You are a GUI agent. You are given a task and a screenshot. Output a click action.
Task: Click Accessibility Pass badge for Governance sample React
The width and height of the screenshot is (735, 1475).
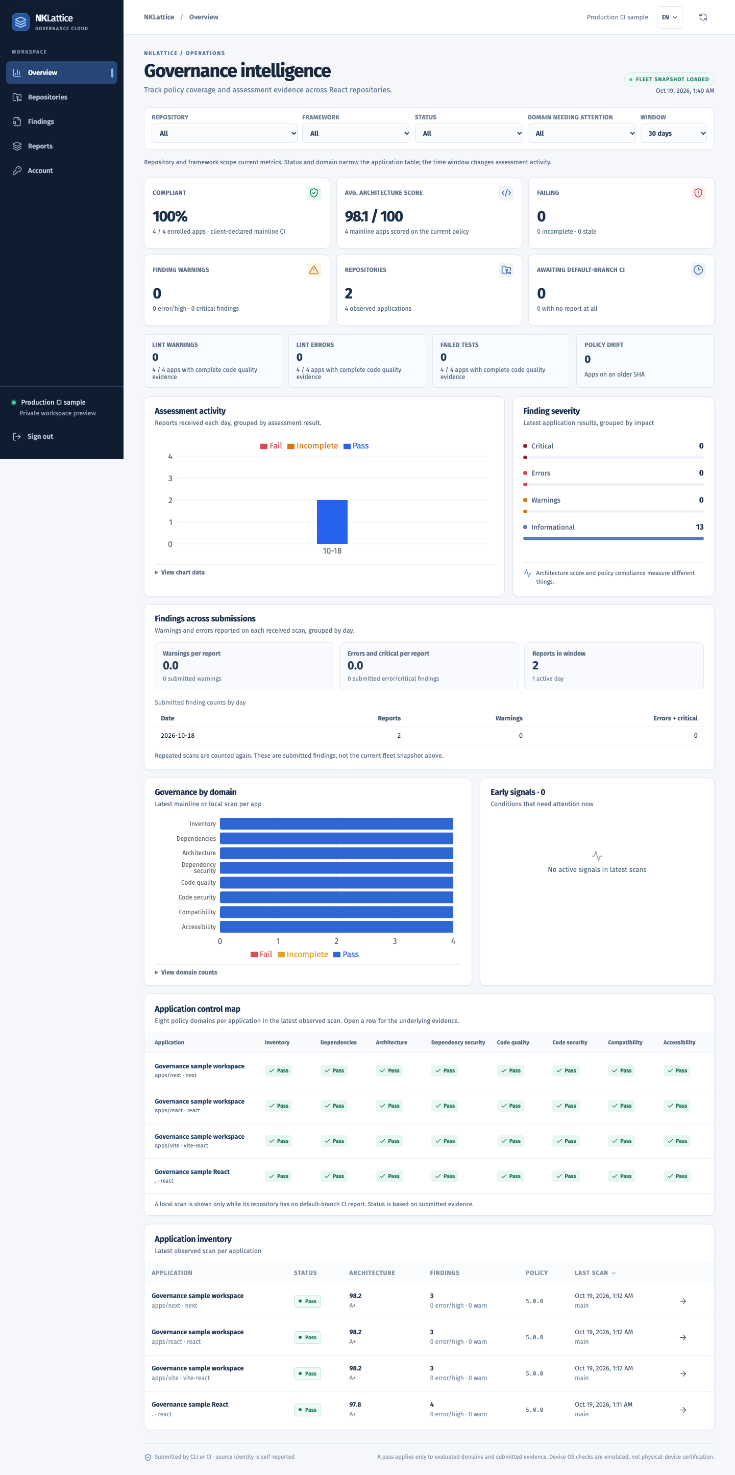(677, 1176)
